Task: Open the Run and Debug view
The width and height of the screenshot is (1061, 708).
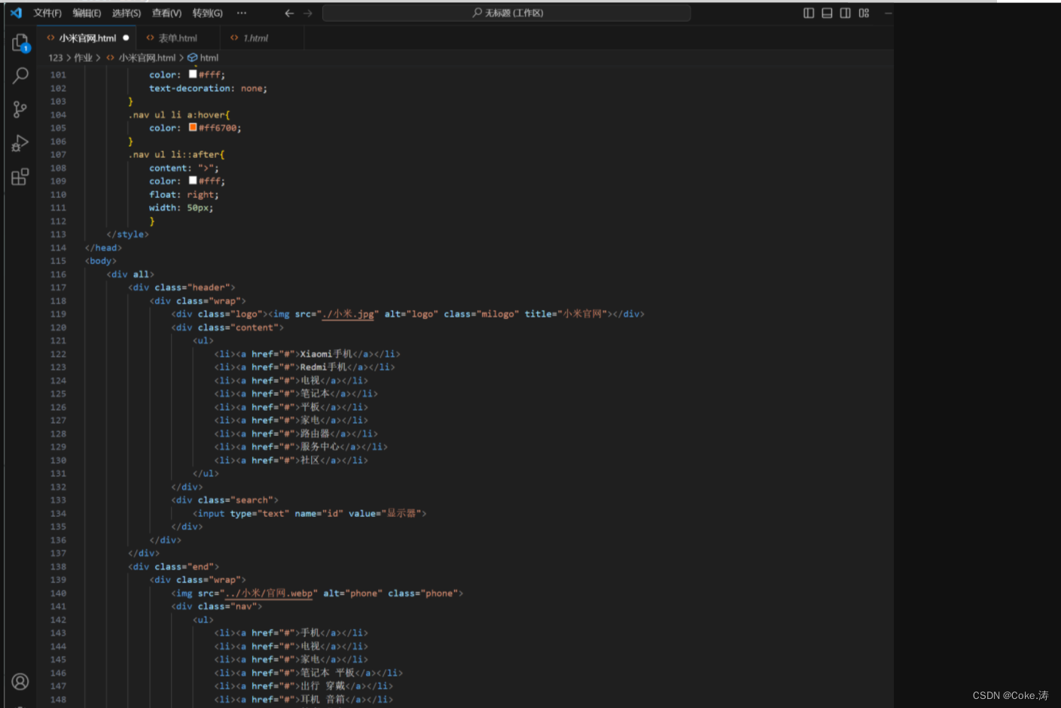Action: [20, 143]
